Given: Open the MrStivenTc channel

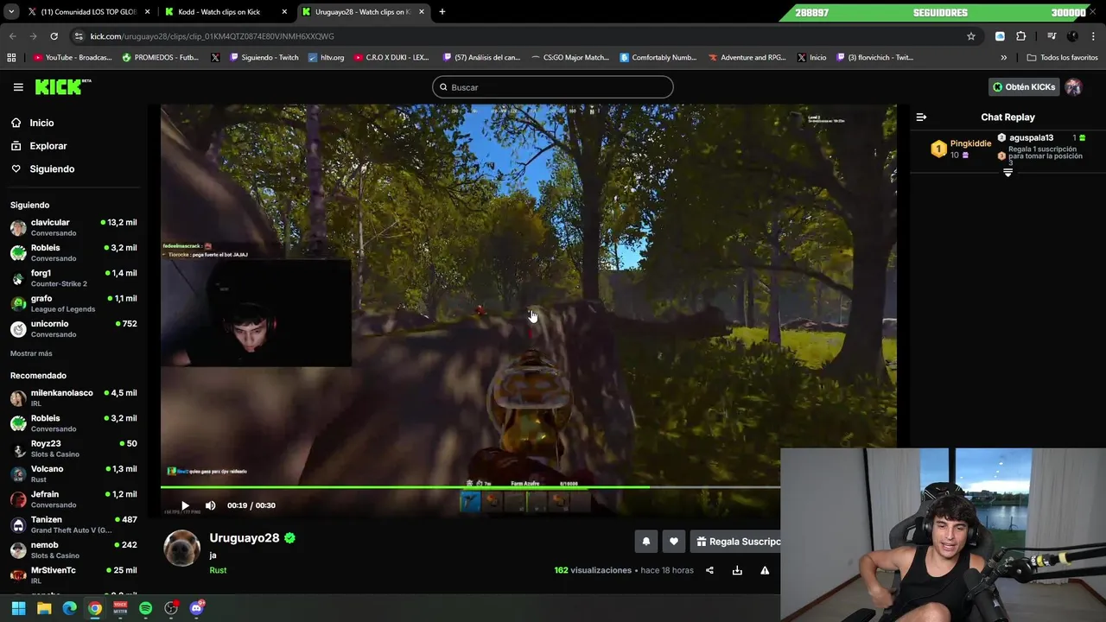Looking at the screenshot, I should (x=73, y=575).
